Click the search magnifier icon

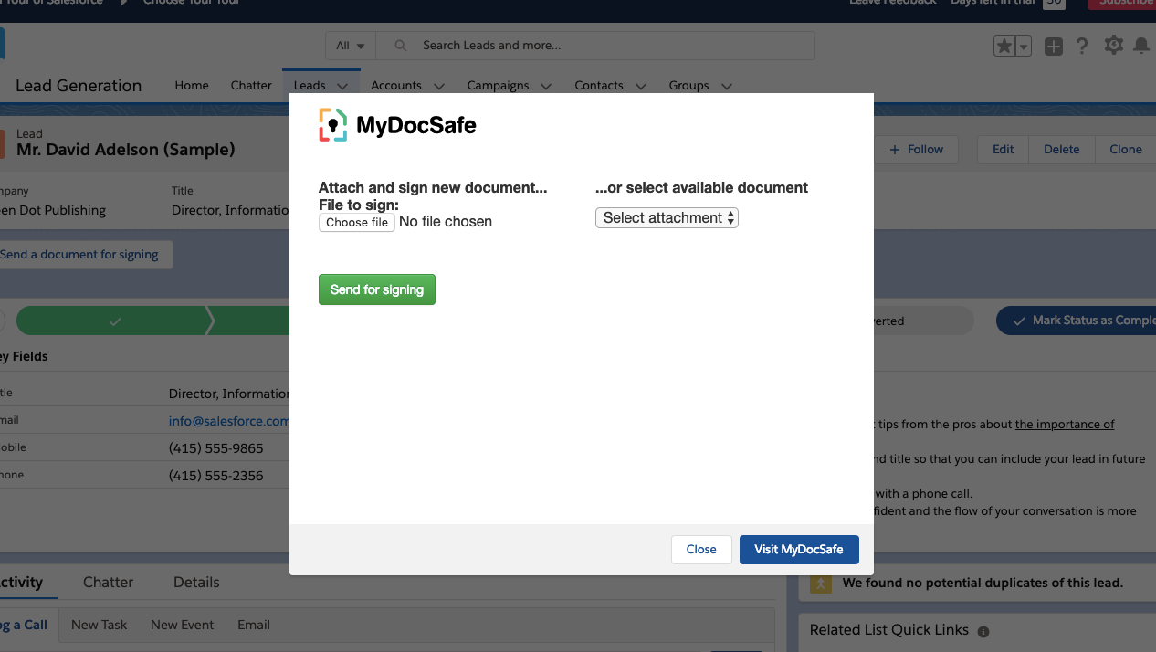[x=400, y=46]
